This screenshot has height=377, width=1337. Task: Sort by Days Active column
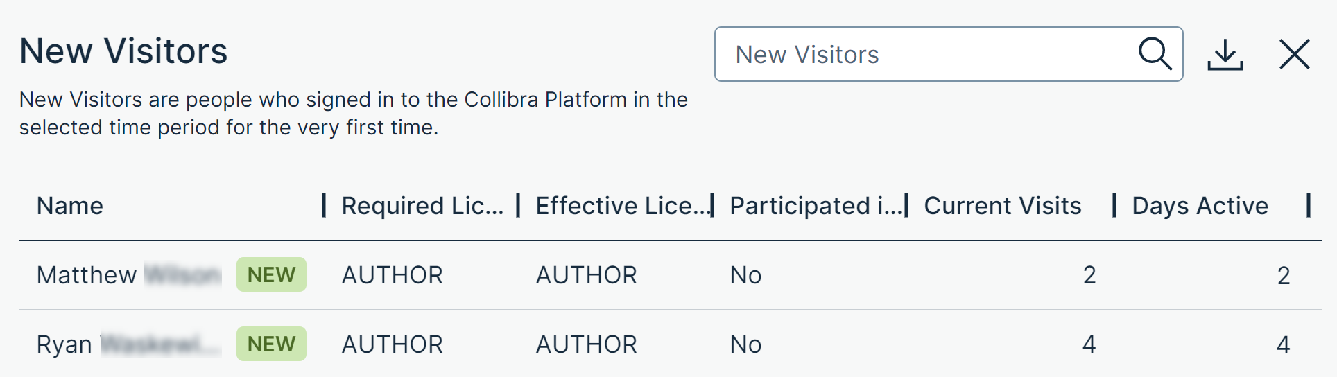point(1200,206)
